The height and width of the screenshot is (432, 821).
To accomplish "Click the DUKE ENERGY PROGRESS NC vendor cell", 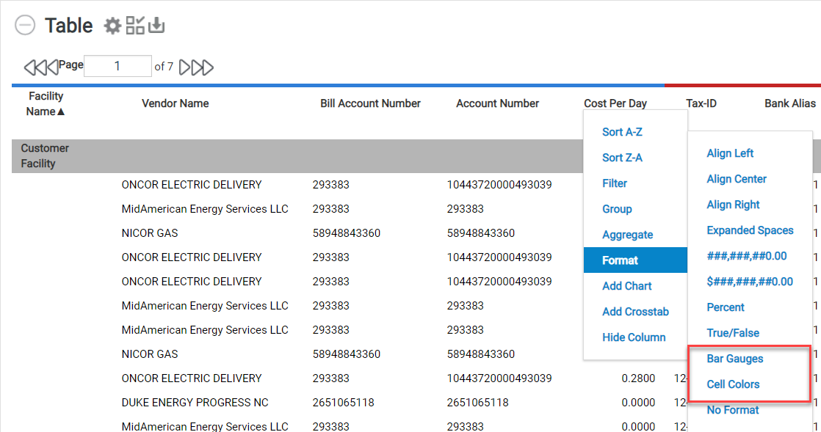I will 195,402.
